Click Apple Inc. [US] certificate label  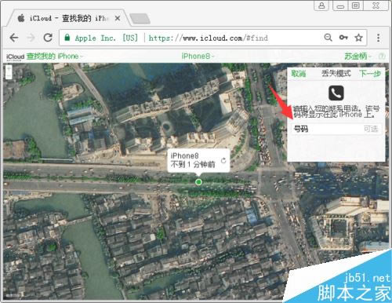click(106, 38)
